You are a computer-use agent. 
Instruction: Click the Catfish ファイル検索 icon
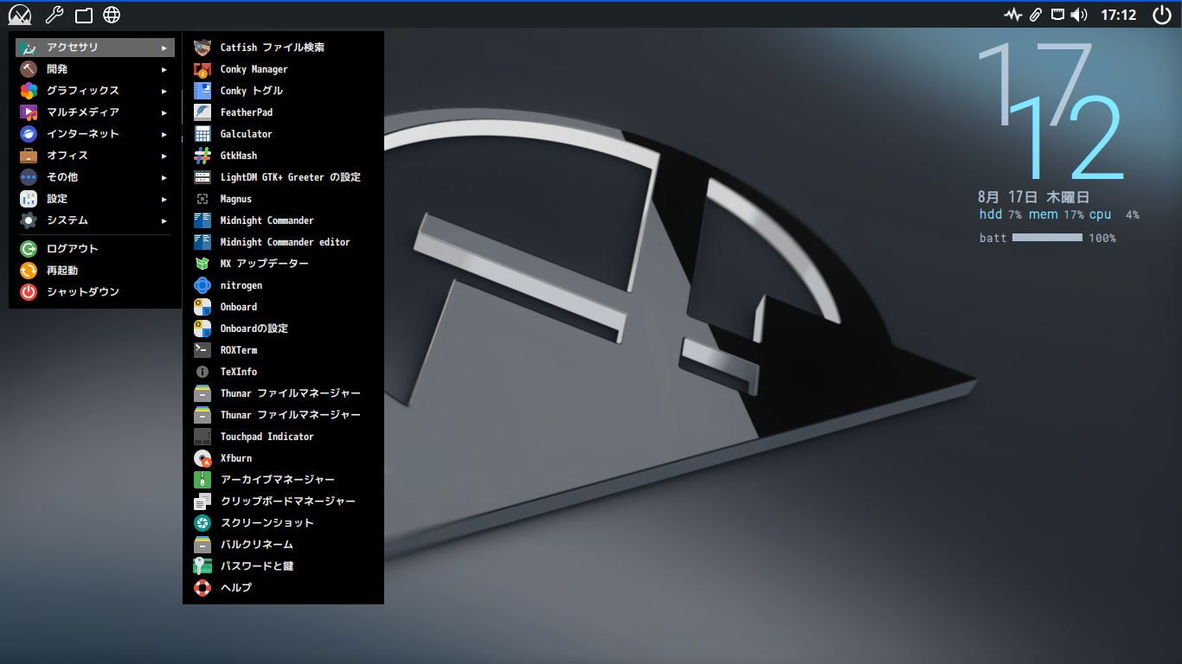pos(202,48)
